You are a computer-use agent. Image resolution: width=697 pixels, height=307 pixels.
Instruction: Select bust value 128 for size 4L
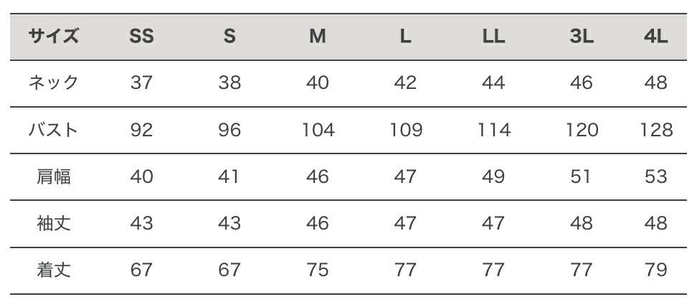pyautogui.click(x=656, y=130)
